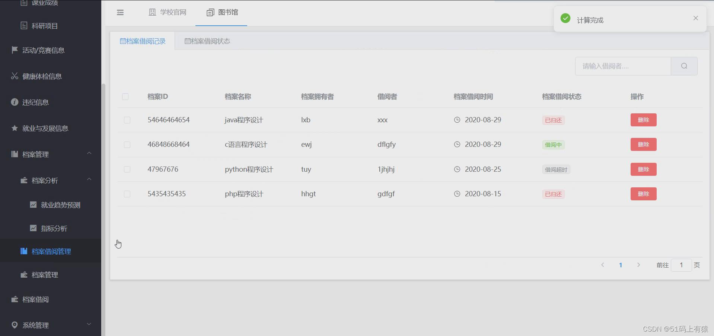Click clock icon in the 47967676 row
The image size is (714, 336).
tap(457, 169)
